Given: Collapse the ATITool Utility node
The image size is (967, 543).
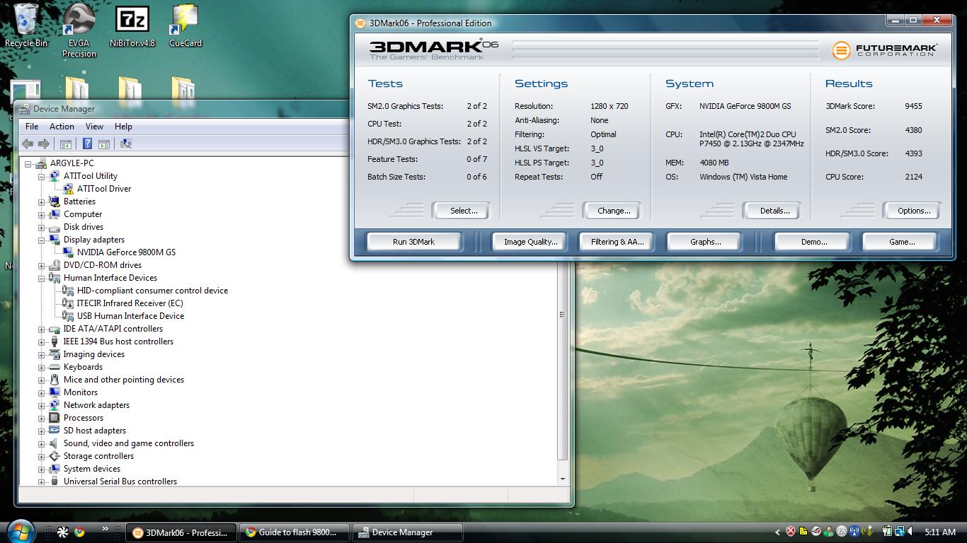Looking at the screenshot, I should (42, 176).
